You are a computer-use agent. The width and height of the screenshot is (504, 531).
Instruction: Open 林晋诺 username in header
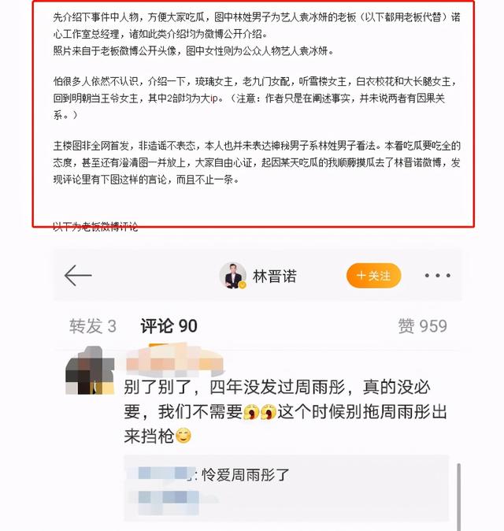click(275, 276)
